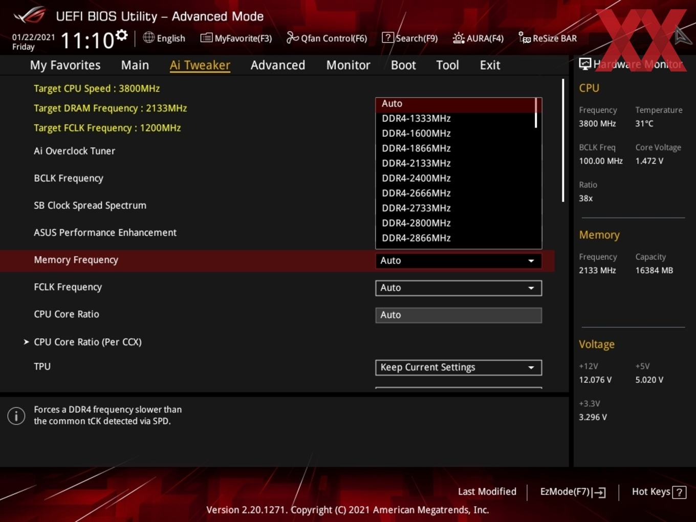Choose DDR4-2800MHz option
Image resolution: width=696 pixels, height=522 pixels.
[455, 223]
